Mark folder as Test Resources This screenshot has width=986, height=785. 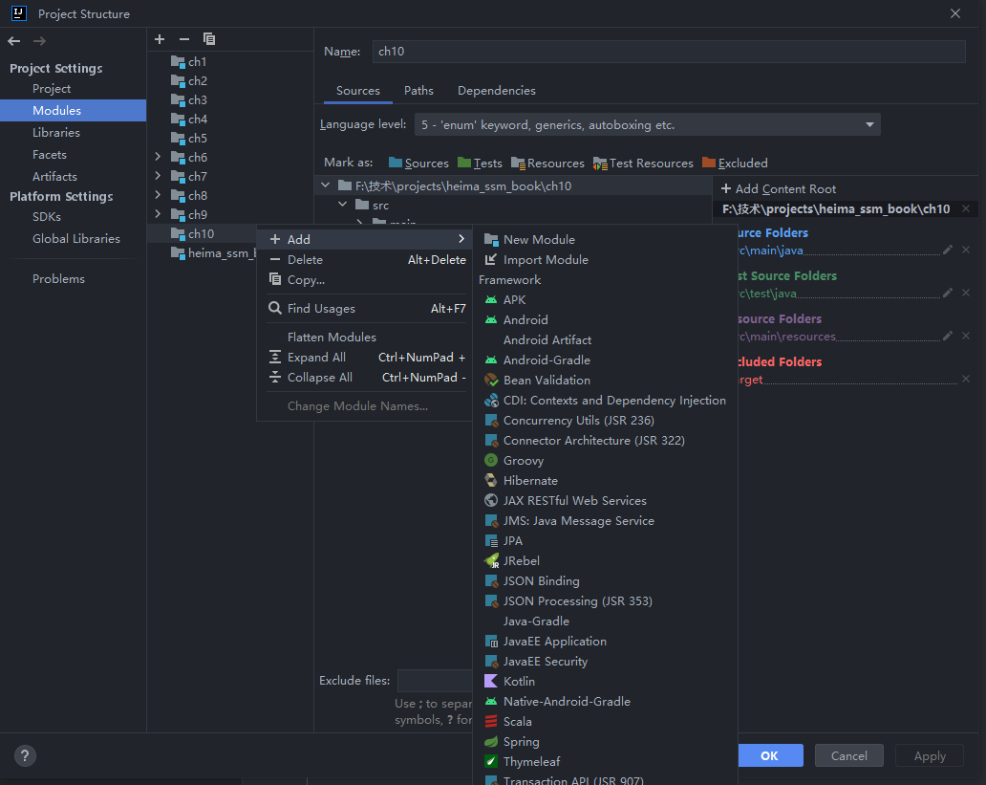pos(643,164)
